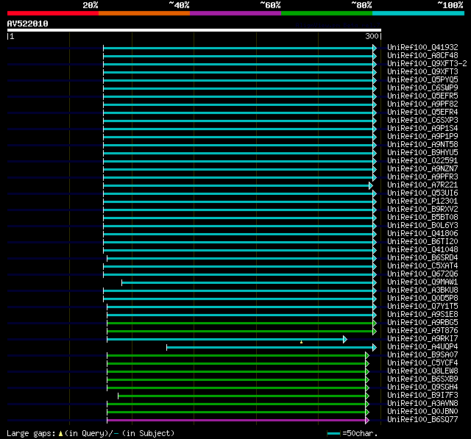Select the UniRef100_A9PFR3 label
This screenshot has width=471, height=439.
click(422, 177)
